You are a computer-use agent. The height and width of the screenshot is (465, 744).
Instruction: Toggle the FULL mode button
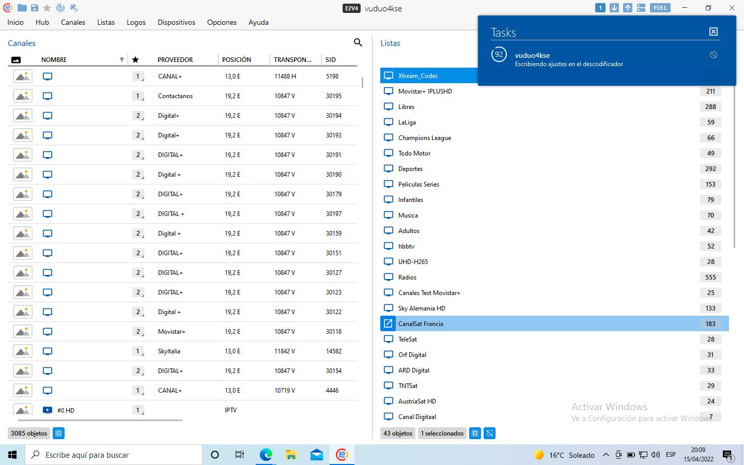pyautogui.click(x=660, y=8)
